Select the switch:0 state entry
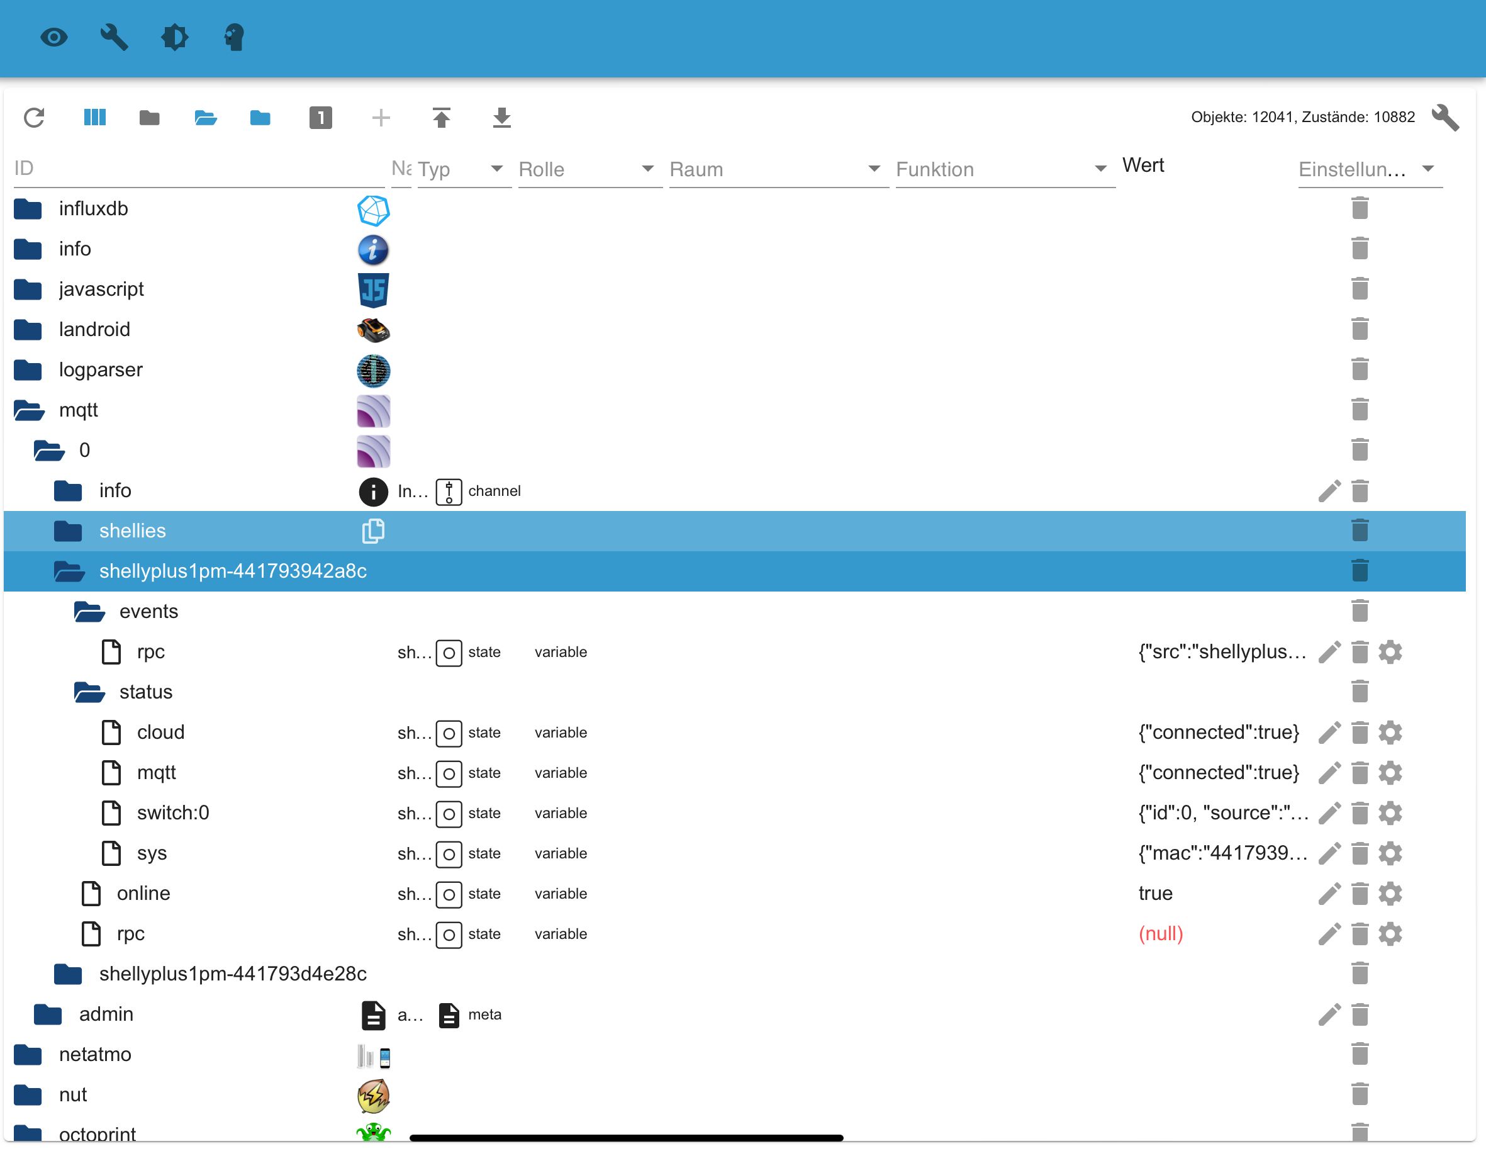1486x1151 pixels. 173,812
